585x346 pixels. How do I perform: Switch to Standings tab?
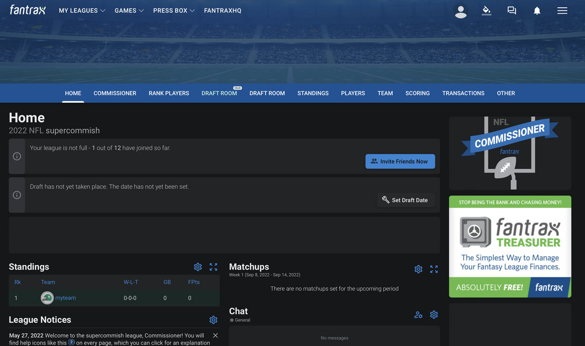click(x=313, y=93)
